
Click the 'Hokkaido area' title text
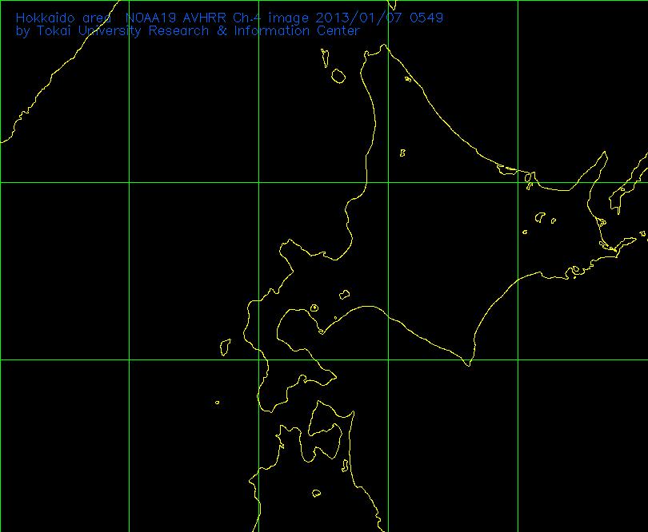[x=62, y=18]
